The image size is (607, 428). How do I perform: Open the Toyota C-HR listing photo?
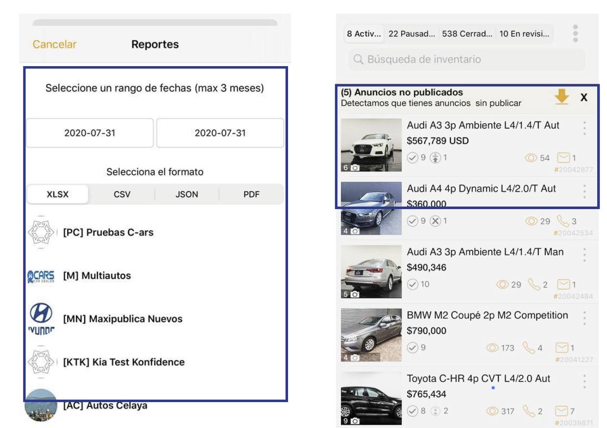371,398
